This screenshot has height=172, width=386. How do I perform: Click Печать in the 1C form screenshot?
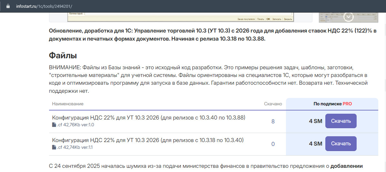pos(261,19)
